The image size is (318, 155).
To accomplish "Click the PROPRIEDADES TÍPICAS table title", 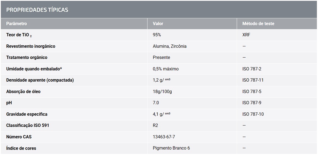I will (37, 10).
